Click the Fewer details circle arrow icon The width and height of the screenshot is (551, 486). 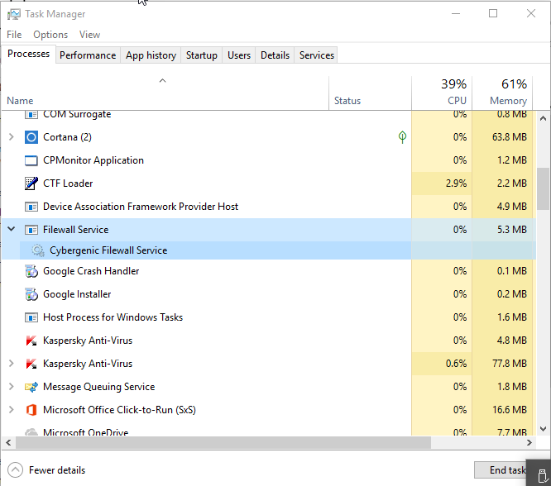click(15, 470)
